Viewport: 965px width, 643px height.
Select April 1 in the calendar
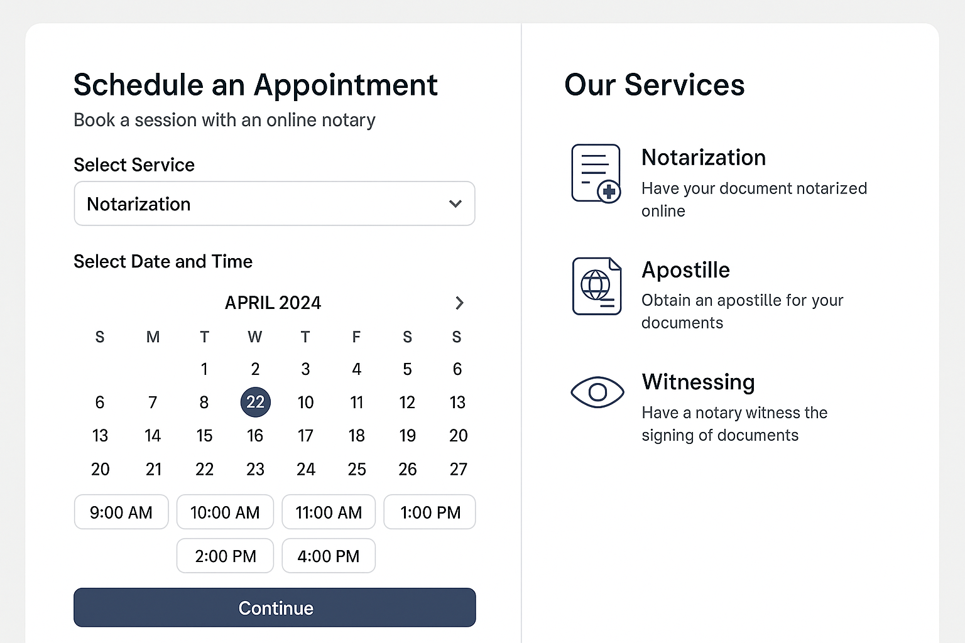(204, 369)
